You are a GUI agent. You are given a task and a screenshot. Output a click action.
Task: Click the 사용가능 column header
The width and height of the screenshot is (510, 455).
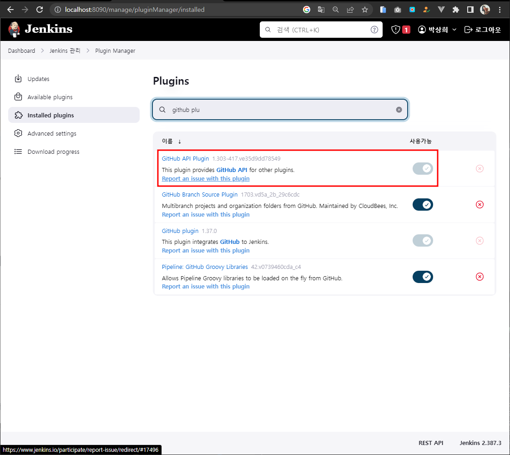(420, 141)
